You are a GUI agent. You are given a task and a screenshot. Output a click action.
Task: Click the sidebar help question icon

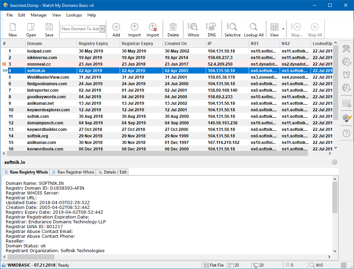[x=346, y=133]
